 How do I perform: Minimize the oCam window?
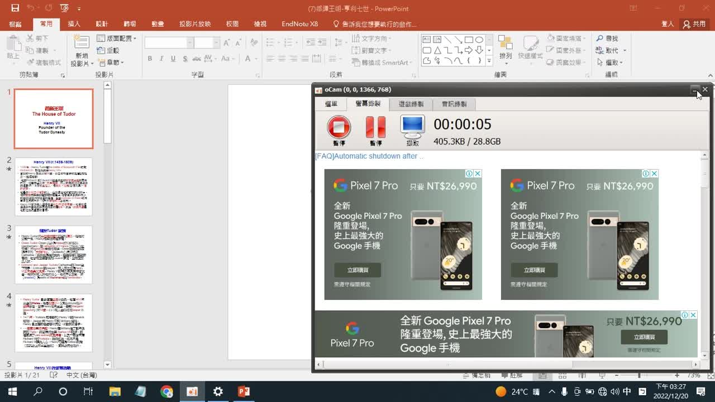click(x=694, y=89)
